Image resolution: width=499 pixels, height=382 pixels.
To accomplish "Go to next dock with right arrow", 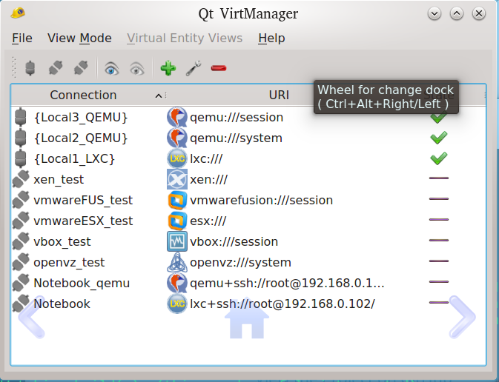I will [463, 317].
